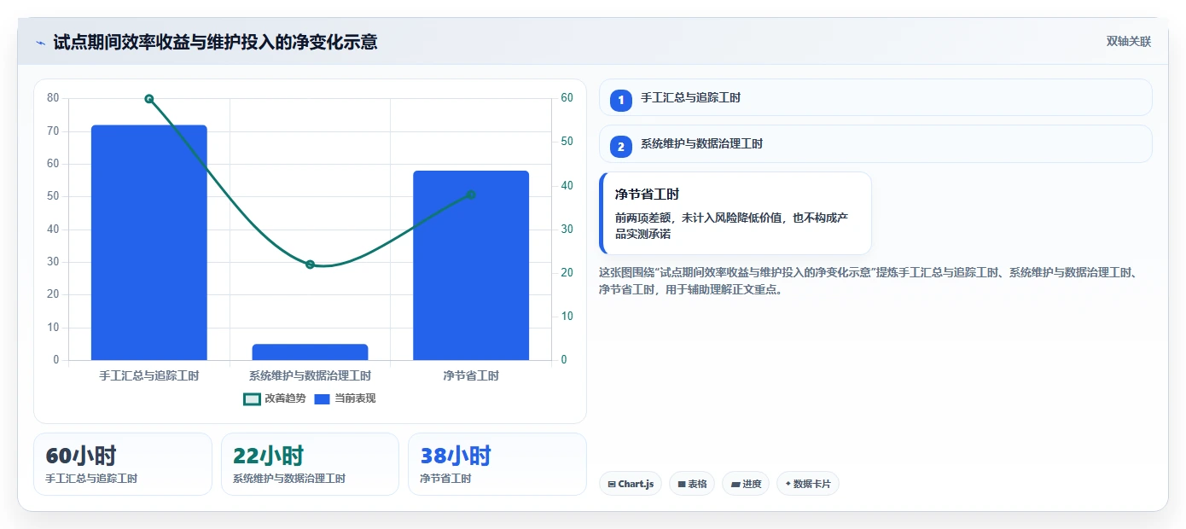This screenshot has height=529, width=1186.
Task: Click x-axis label 净节省工时
Action: tap(471, 375)
